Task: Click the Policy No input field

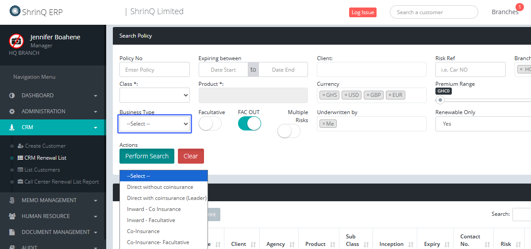Action: click(x=154, y=70)
